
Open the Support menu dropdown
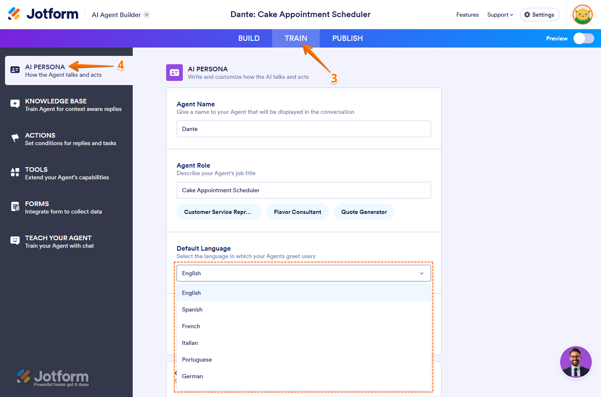tap(500, 15)
